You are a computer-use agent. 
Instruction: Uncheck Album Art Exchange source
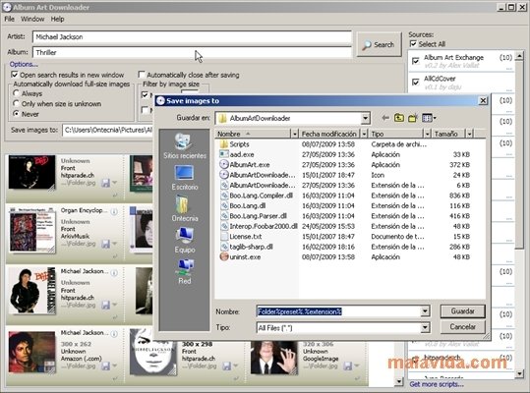pyautogui.click(x=416, y=61)
